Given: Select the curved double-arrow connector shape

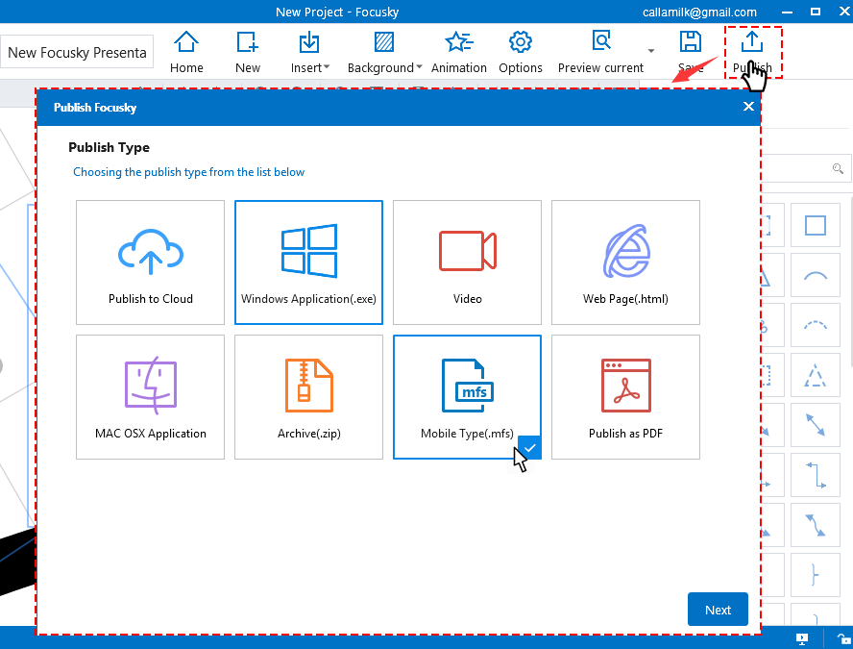Looking at the screenshot, I should (x=816, y=525).
